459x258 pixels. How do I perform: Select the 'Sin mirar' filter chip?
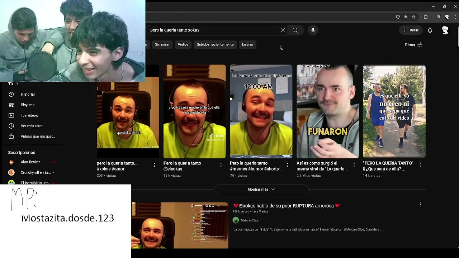[162, 44]
